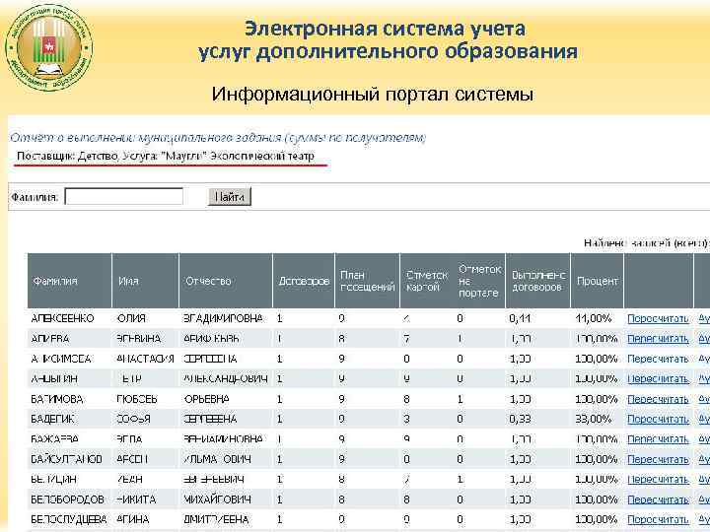Click the patronymic МИХАЙЛОВИЧ cell

(x=217, y=499)
